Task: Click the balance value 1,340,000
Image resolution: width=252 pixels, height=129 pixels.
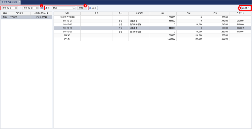Action: point(216,24)
